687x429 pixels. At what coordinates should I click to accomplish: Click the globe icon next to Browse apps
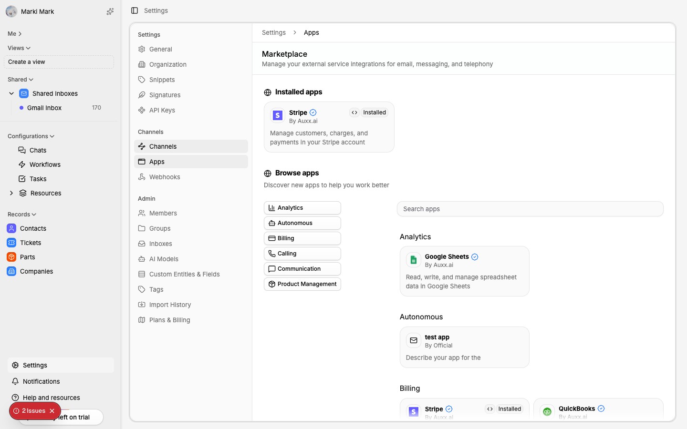(268, 174)
